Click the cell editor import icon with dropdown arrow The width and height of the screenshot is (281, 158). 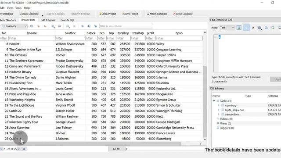pyautogui.click(x=259, y=28)
